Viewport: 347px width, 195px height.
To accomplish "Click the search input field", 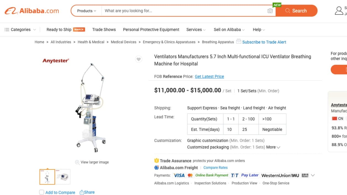I will pyautogui.click(x=182, y=11).
